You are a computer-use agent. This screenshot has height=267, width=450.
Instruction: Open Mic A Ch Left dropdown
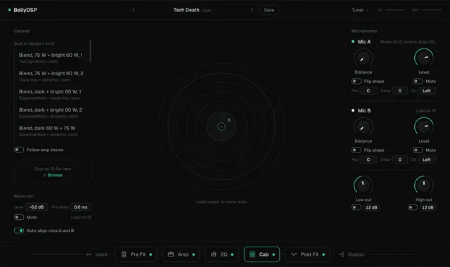click(x=427, y=91)
